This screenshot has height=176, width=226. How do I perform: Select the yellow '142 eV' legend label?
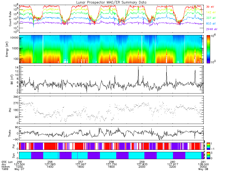pyautogui.click(x=211, y=12)
